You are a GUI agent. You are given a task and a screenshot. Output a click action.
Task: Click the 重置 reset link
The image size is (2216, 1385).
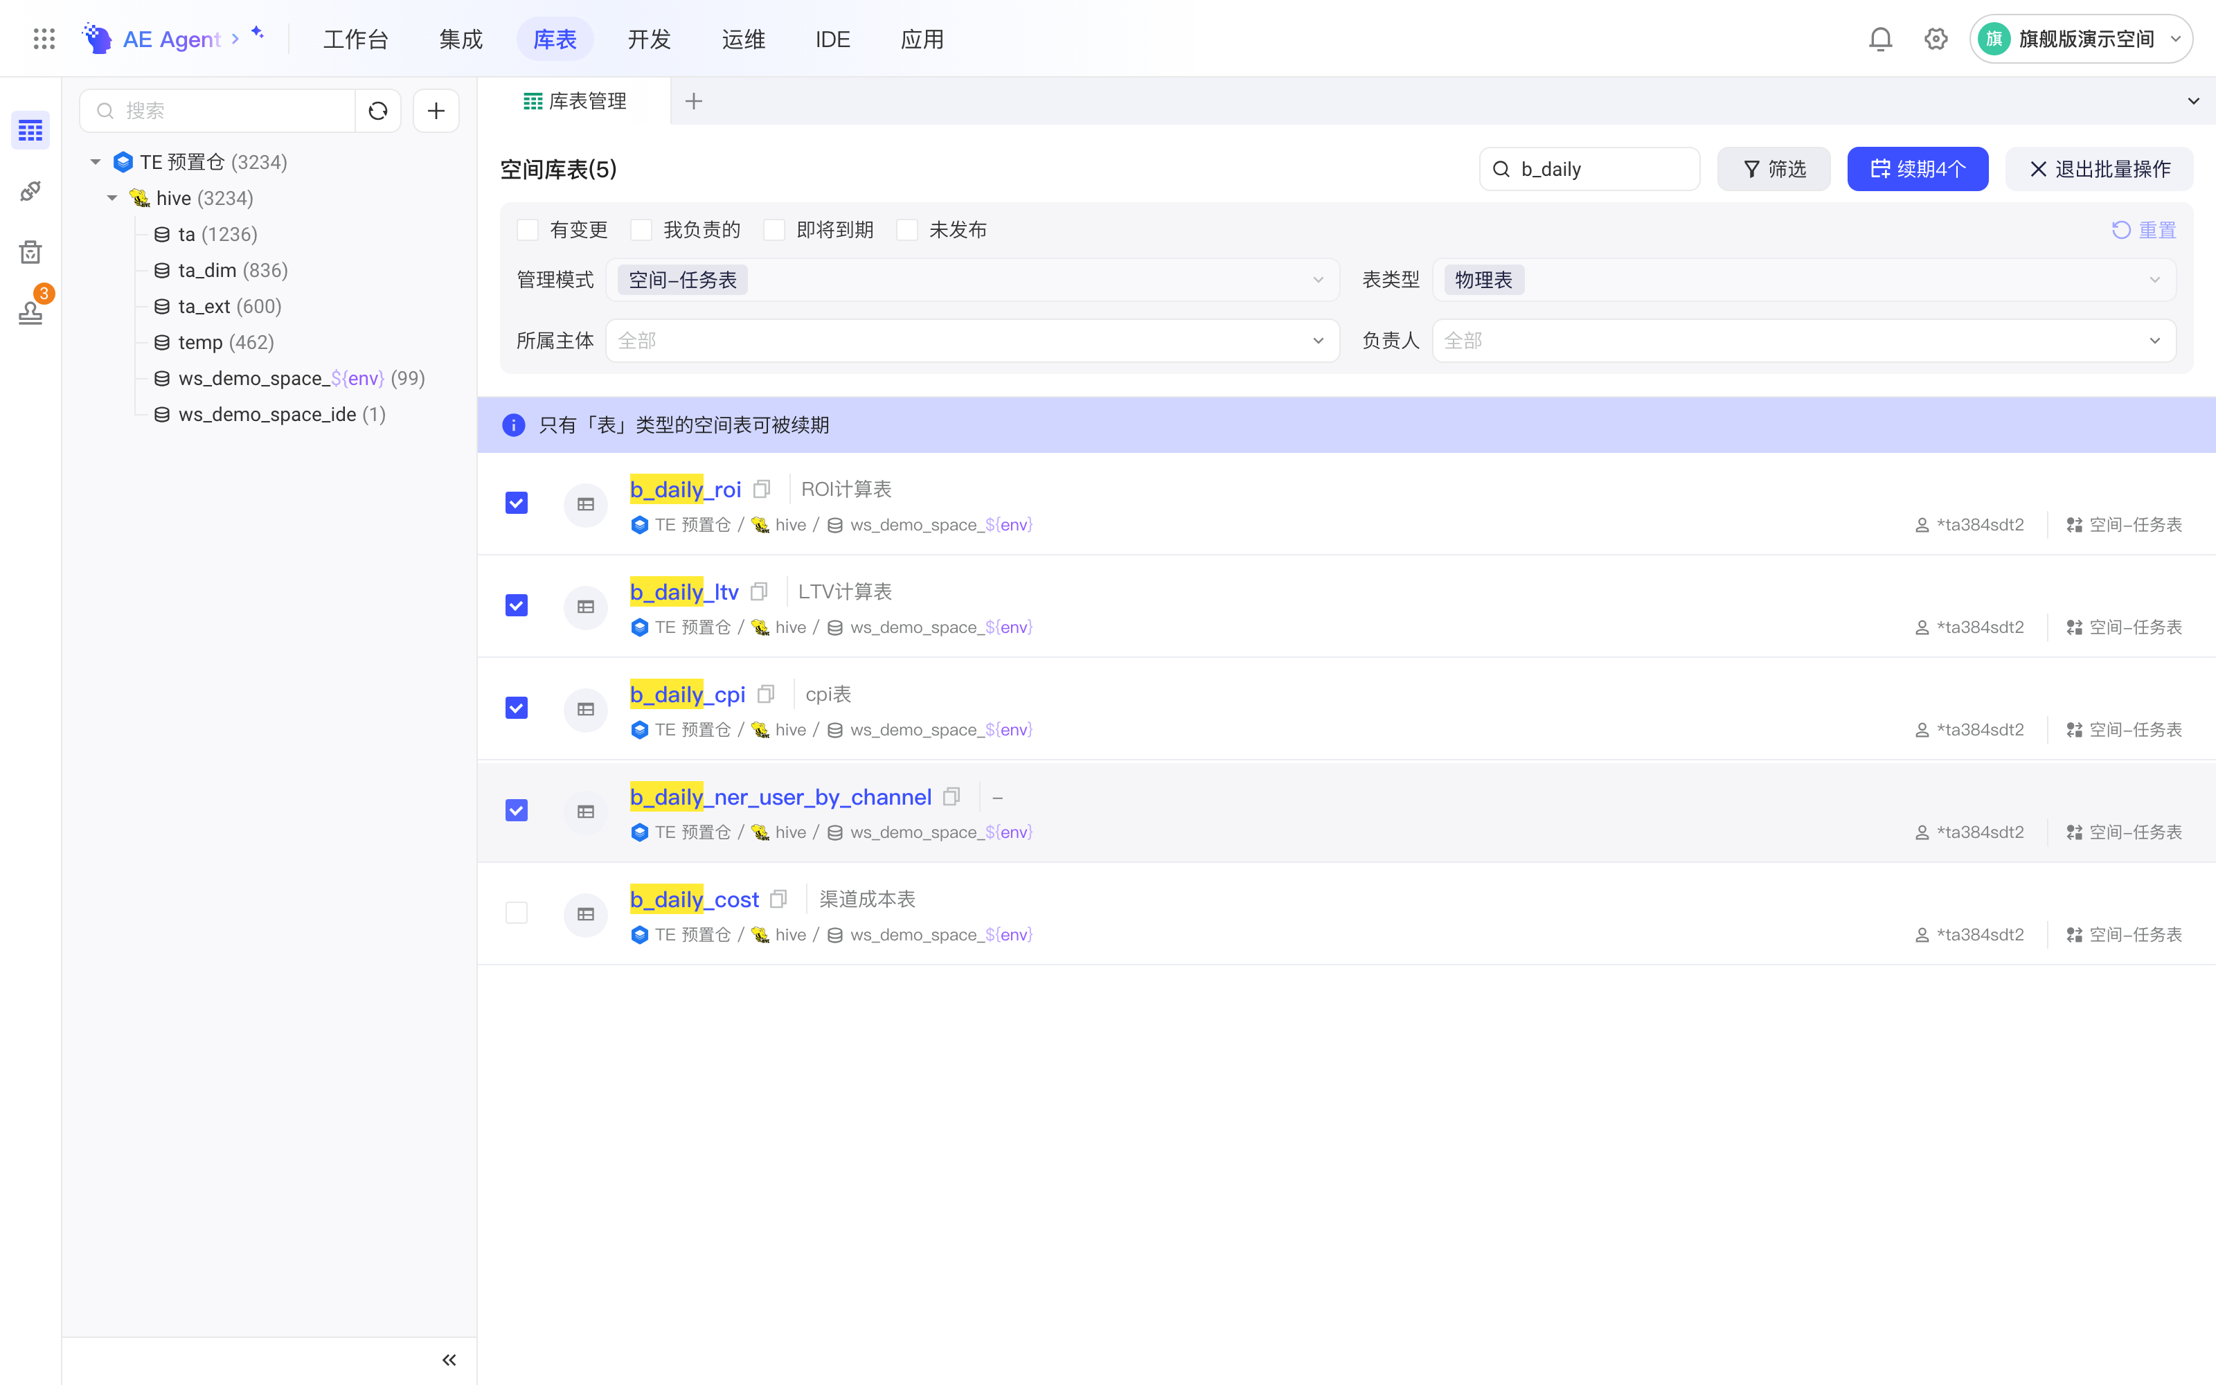click(2144, 230)
